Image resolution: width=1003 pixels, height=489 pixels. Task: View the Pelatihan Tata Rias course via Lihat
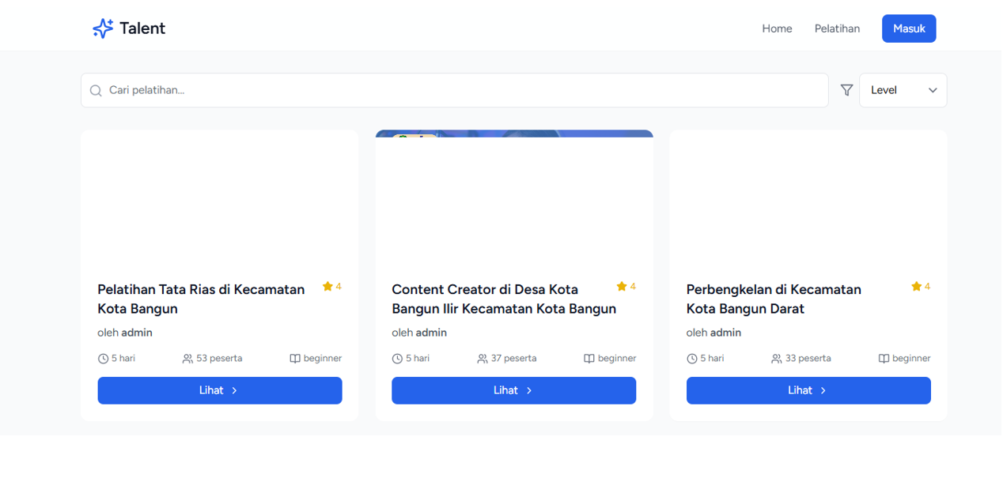[x=220, y=390]
